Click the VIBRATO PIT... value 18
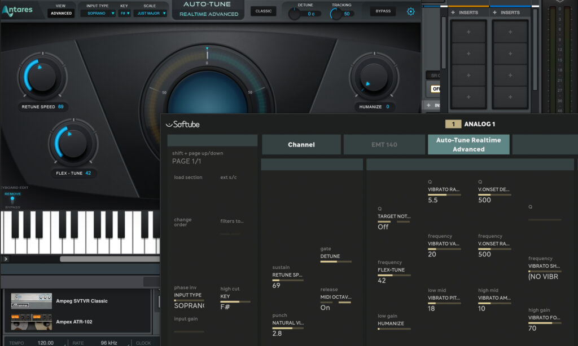The width and height of the screenshot is (578, 346). [x=431, y=308]
